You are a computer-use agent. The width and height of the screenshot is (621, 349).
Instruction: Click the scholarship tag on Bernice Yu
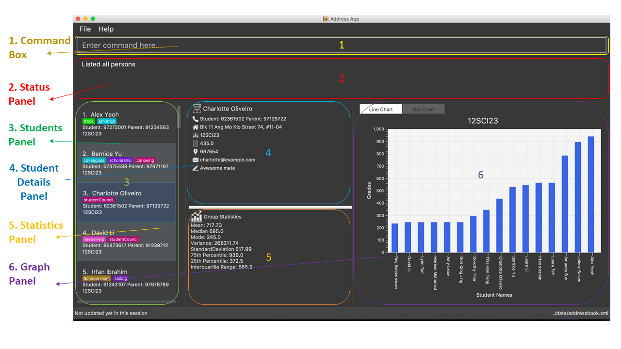tap(120, 160)
